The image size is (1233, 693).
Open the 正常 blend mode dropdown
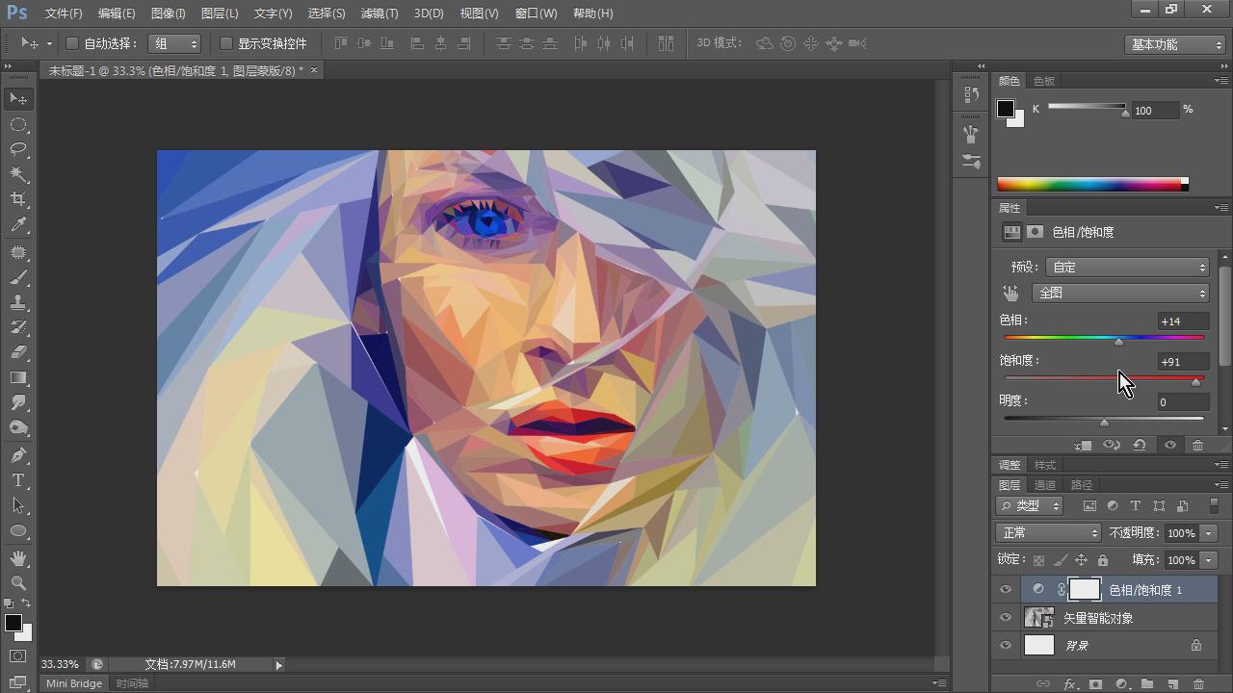1048,532
